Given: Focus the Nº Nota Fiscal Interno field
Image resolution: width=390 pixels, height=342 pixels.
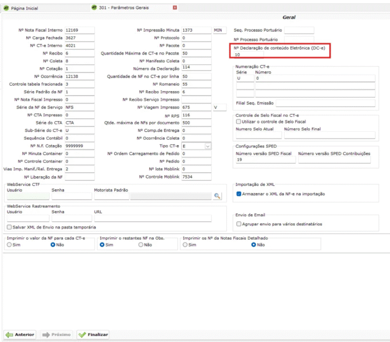Looking at the screenshot, I should pyautogui.click(x=79, y=30).
